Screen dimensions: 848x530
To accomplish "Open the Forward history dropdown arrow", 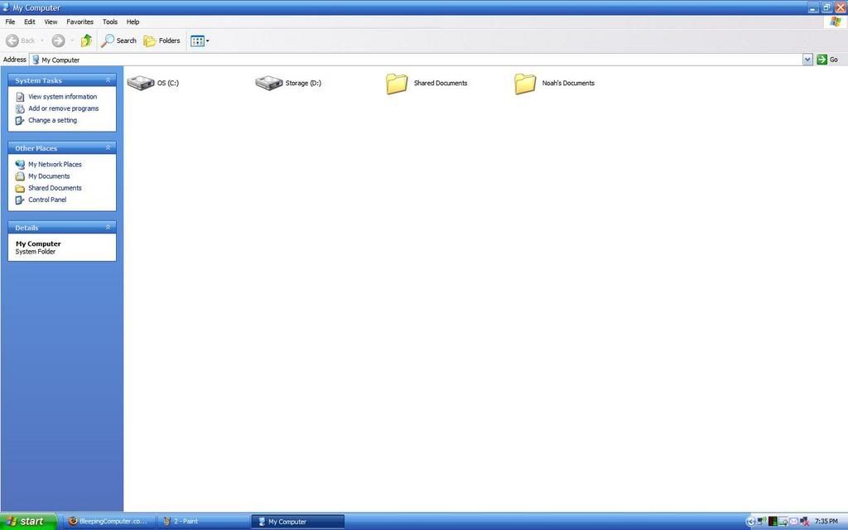I will (x=72, y=41).
